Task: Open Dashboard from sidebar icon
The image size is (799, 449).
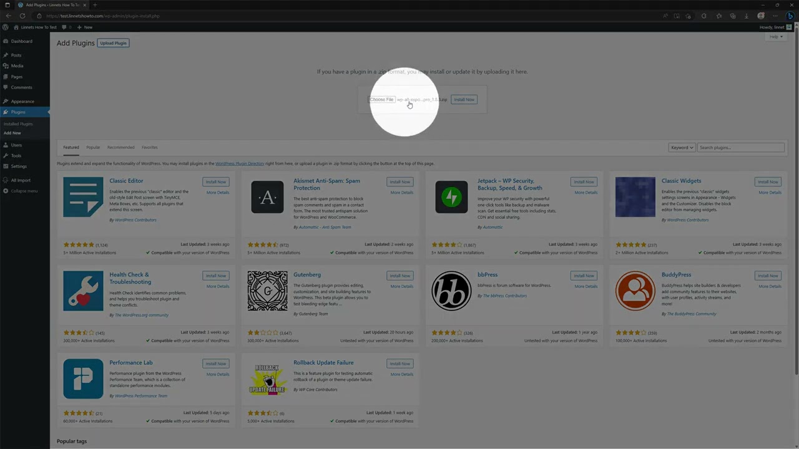Action: click(6, 41)
